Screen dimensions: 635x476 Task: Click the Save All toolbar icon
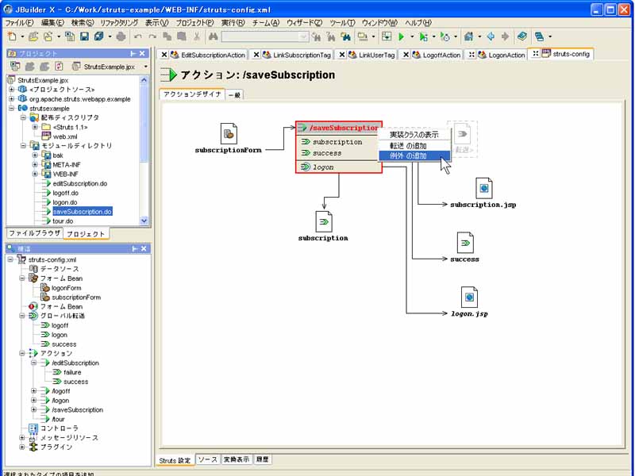98,36
